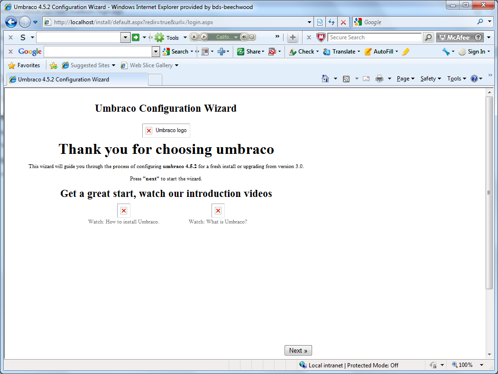Open Google toolbar wrench settings
The width and height of the screenshot is (498, 374).
pos(446,51)
